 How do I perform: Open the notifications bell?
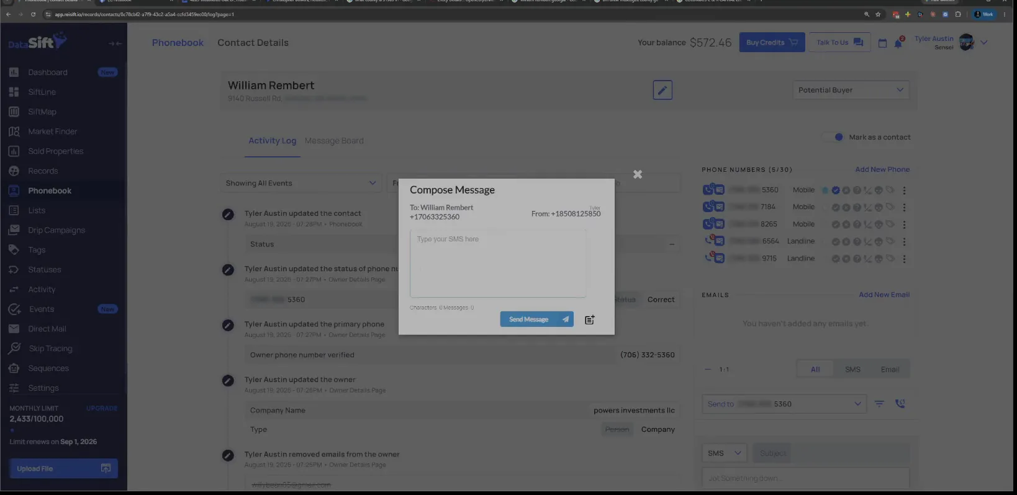pos(898,43)
